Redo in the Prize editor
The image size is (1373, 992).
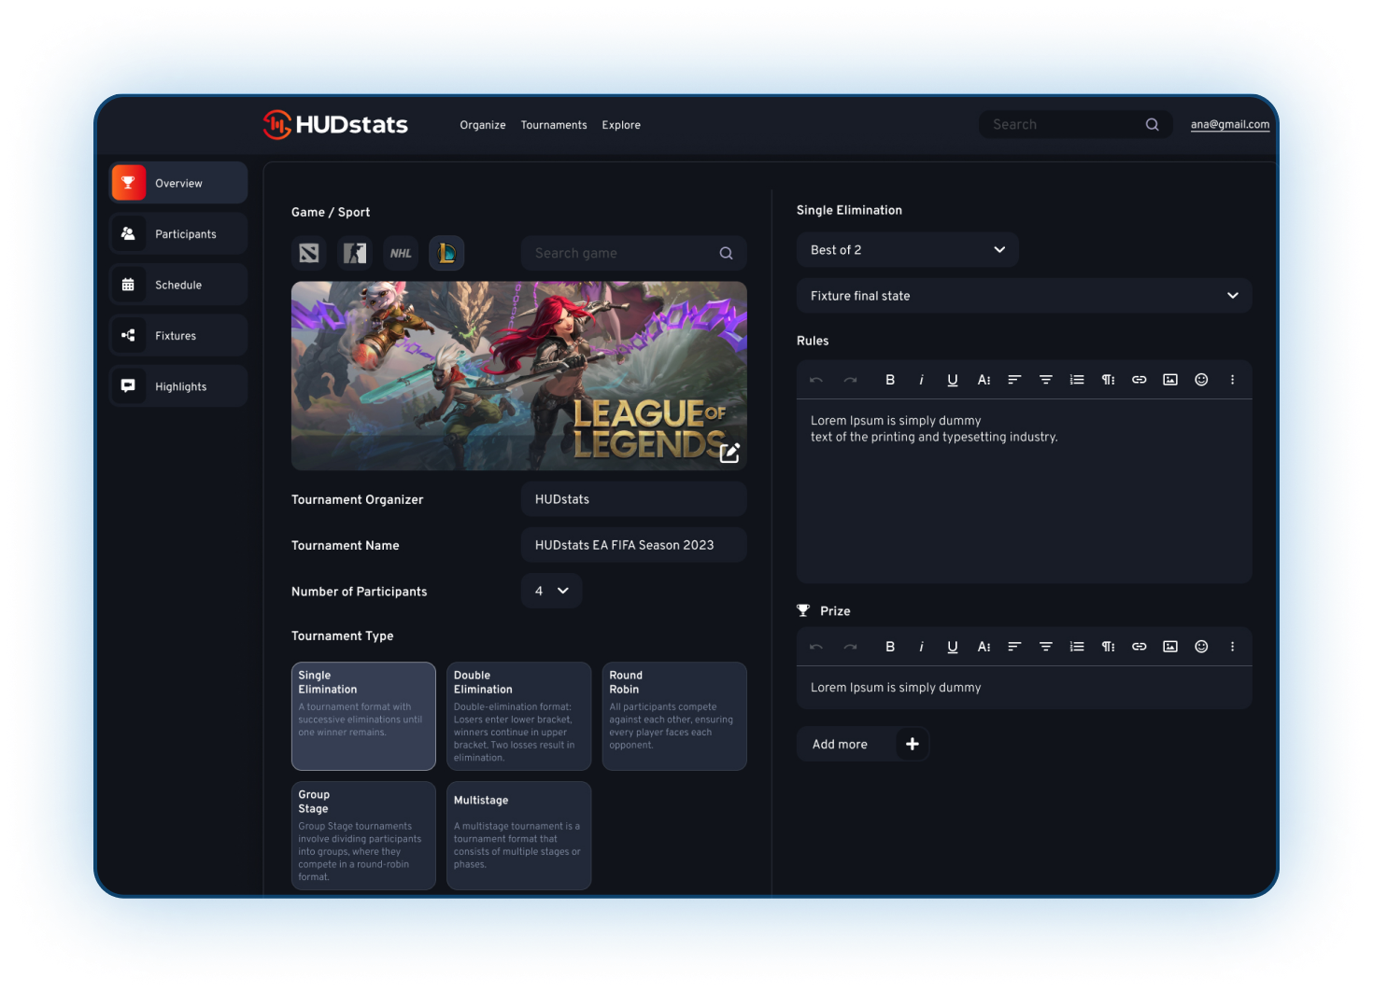[x=850, y=647]
